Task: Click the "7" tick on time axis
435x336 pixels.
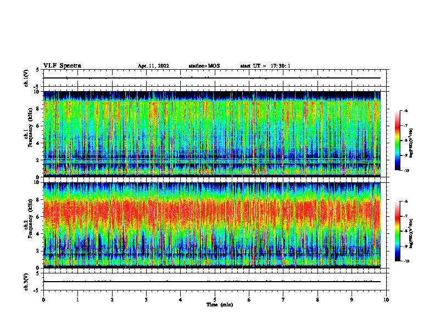Action: click(283, 300)
